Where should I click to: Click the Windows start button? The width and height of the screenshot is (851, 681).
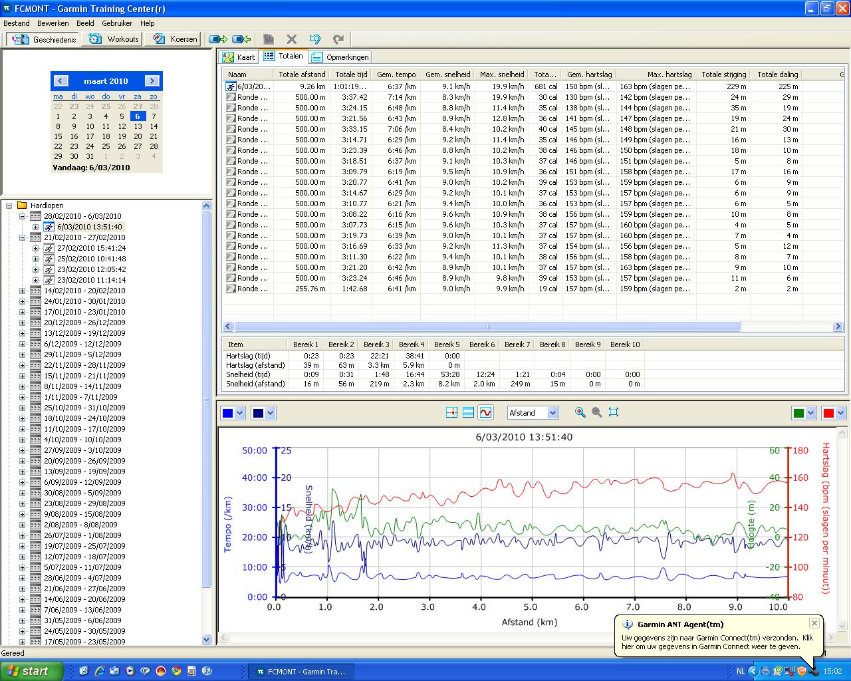[32, 671]
